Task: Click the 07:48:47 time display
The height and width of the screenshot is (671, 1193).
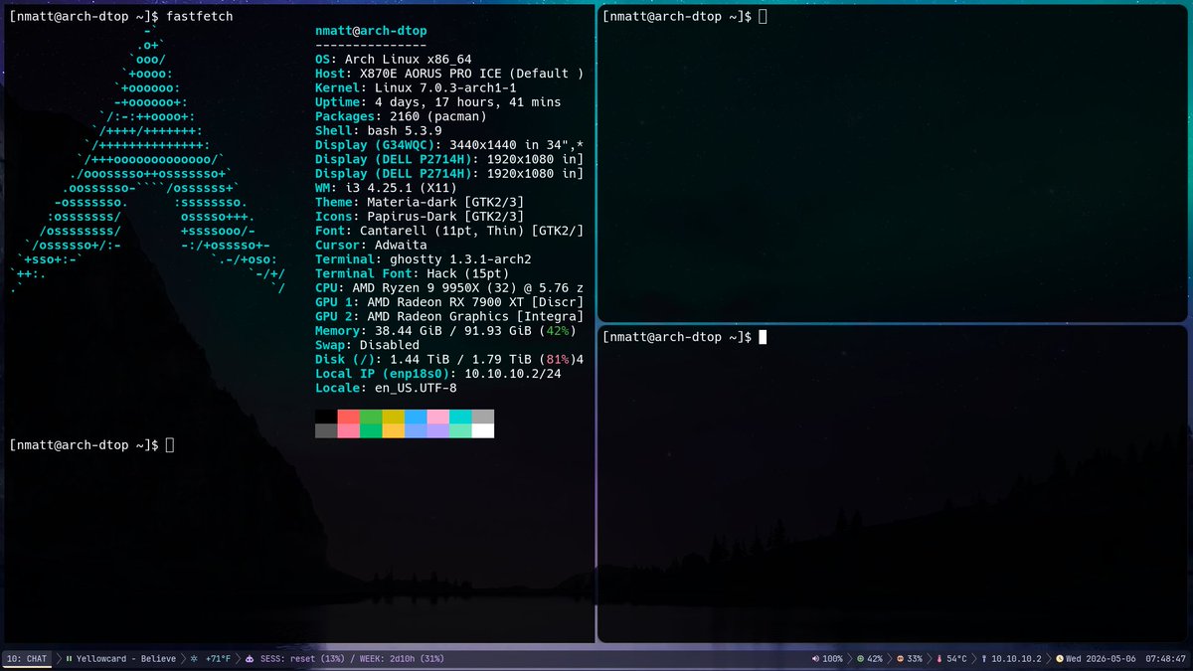Action: coord(1165,659)
